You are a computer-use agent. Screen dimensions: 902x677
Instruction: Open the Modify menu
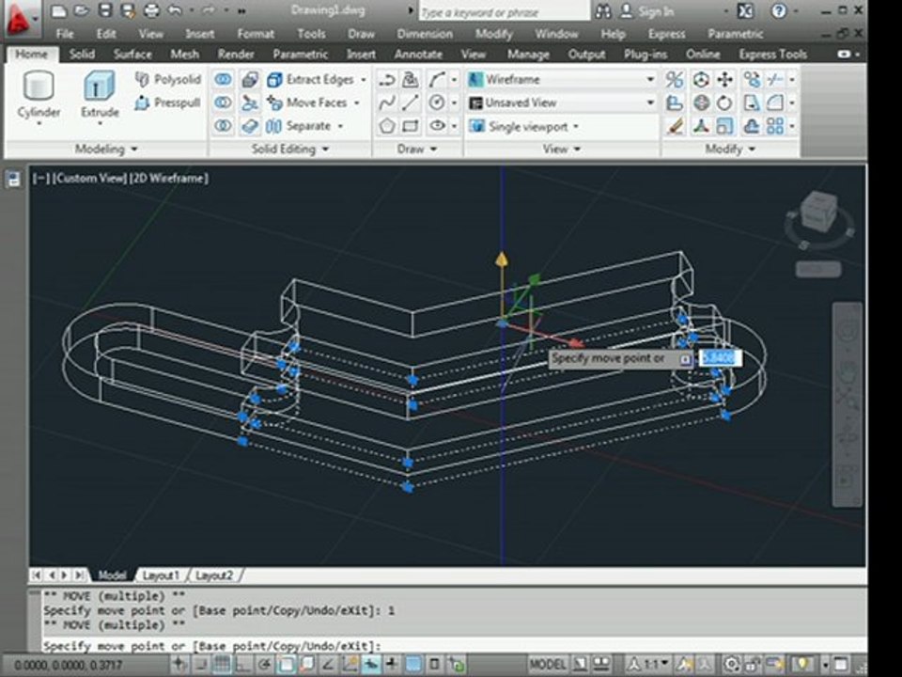click(x=493, y=34)
